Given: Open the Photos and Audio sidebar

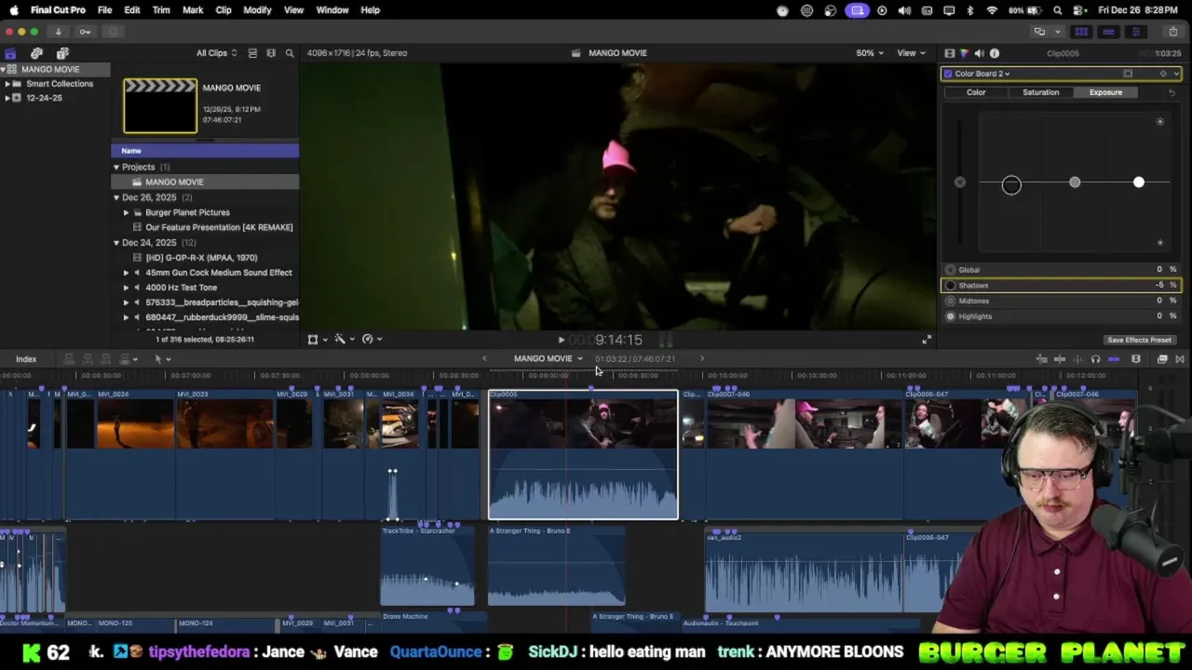Looking at the screenshot, I should pos(36,53).
